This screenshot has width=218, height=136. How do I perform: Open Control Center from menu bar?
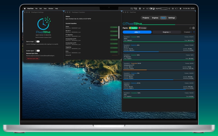[x=180, y=9]
